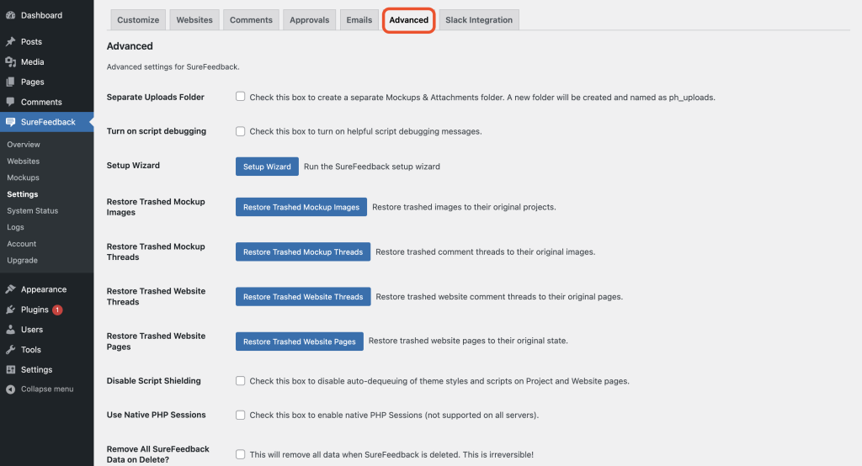Open the Comments settings tab
This screenshot has height=466, width=862.
click(x=251, y=20)
